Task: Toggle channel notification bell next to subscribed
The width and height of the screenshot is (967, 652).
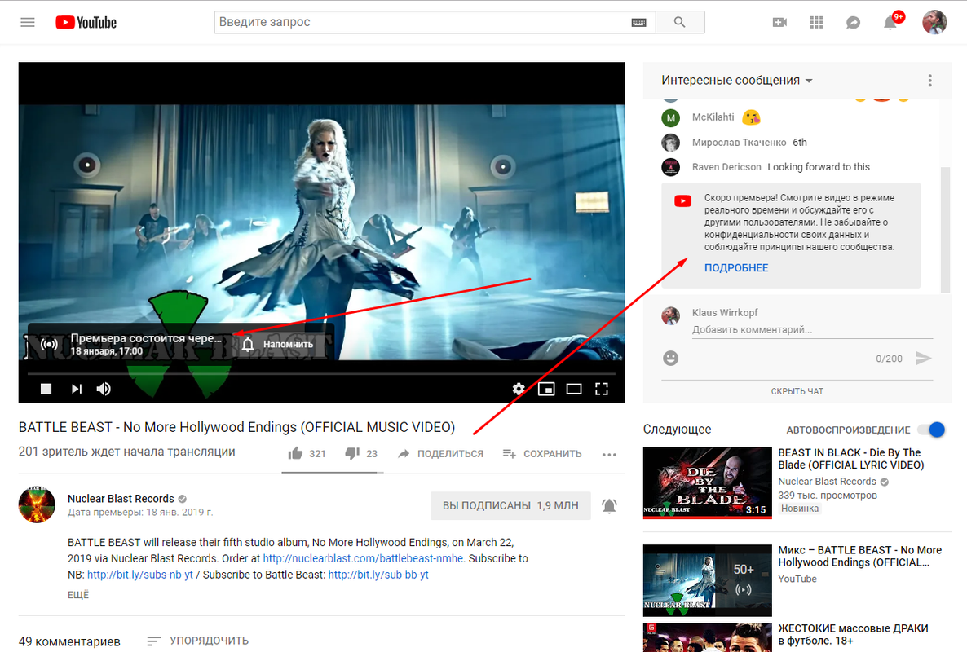Action: (609, 506)
